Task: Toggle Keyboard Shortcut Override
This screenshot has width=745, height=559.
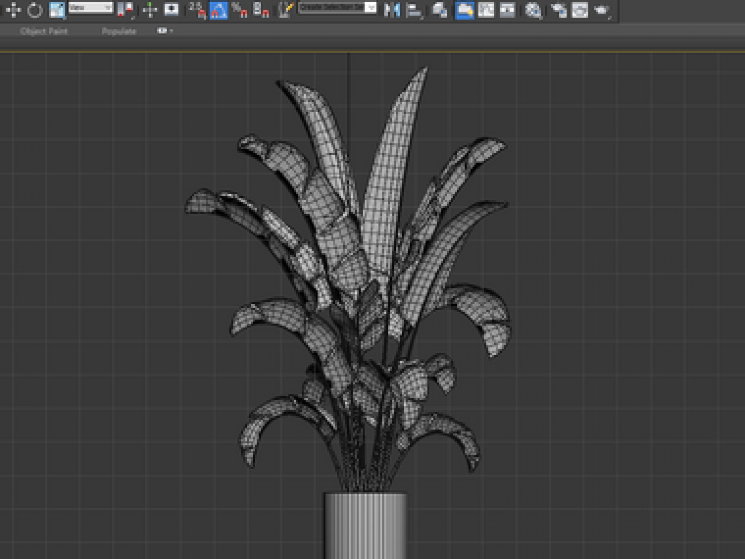Action: [x=171, y=9]
